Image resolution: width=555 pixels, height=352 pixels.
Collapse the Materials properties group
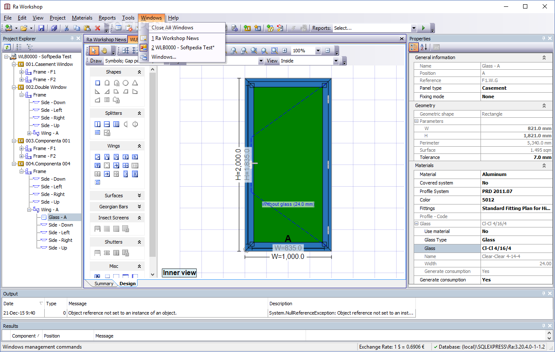pos(544,165)
